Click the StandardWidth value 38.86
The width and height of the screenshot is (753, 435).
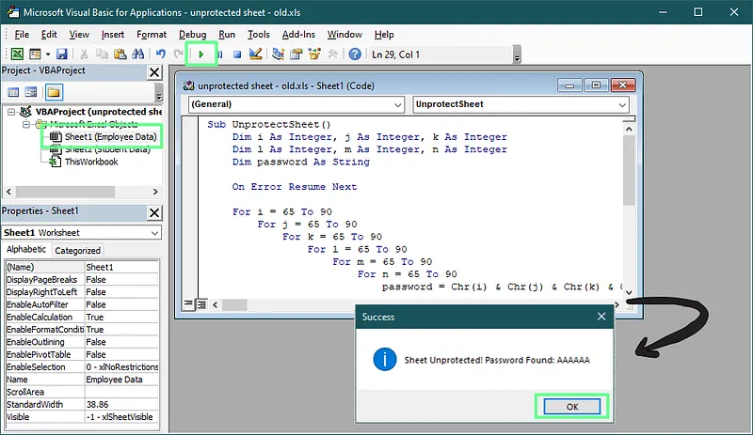click(121, 404)
